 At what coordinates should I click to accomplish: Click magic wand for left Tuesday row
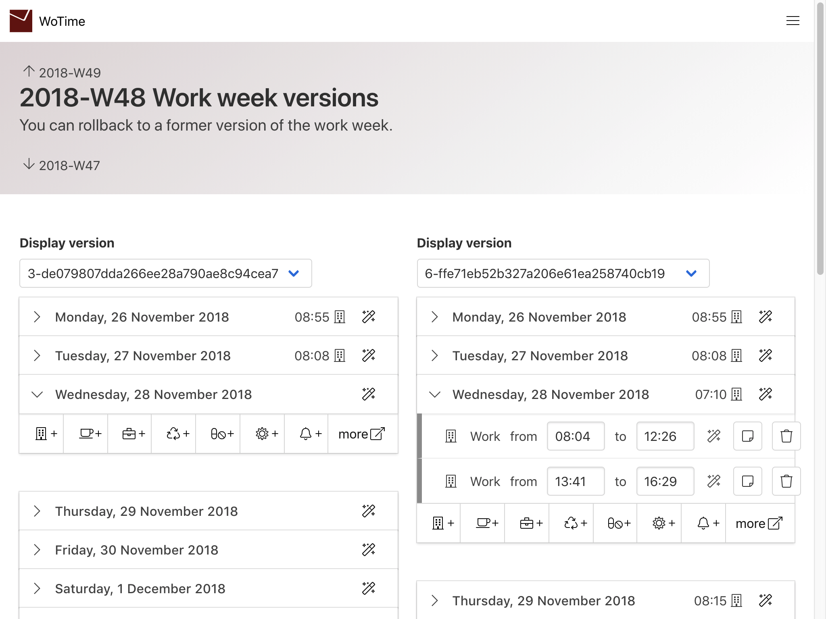[x=368, y=355]
